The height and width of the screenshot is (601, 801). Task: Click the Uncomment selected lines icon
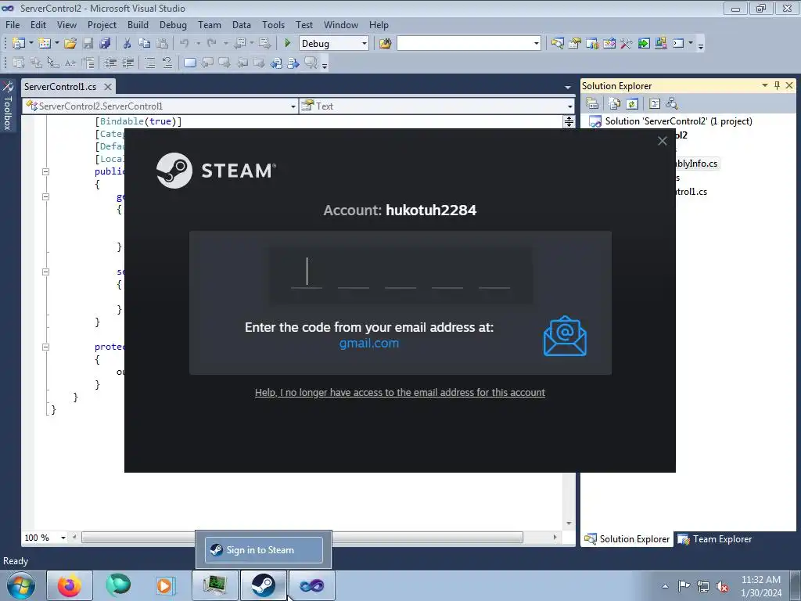click(x=167, y=63)
